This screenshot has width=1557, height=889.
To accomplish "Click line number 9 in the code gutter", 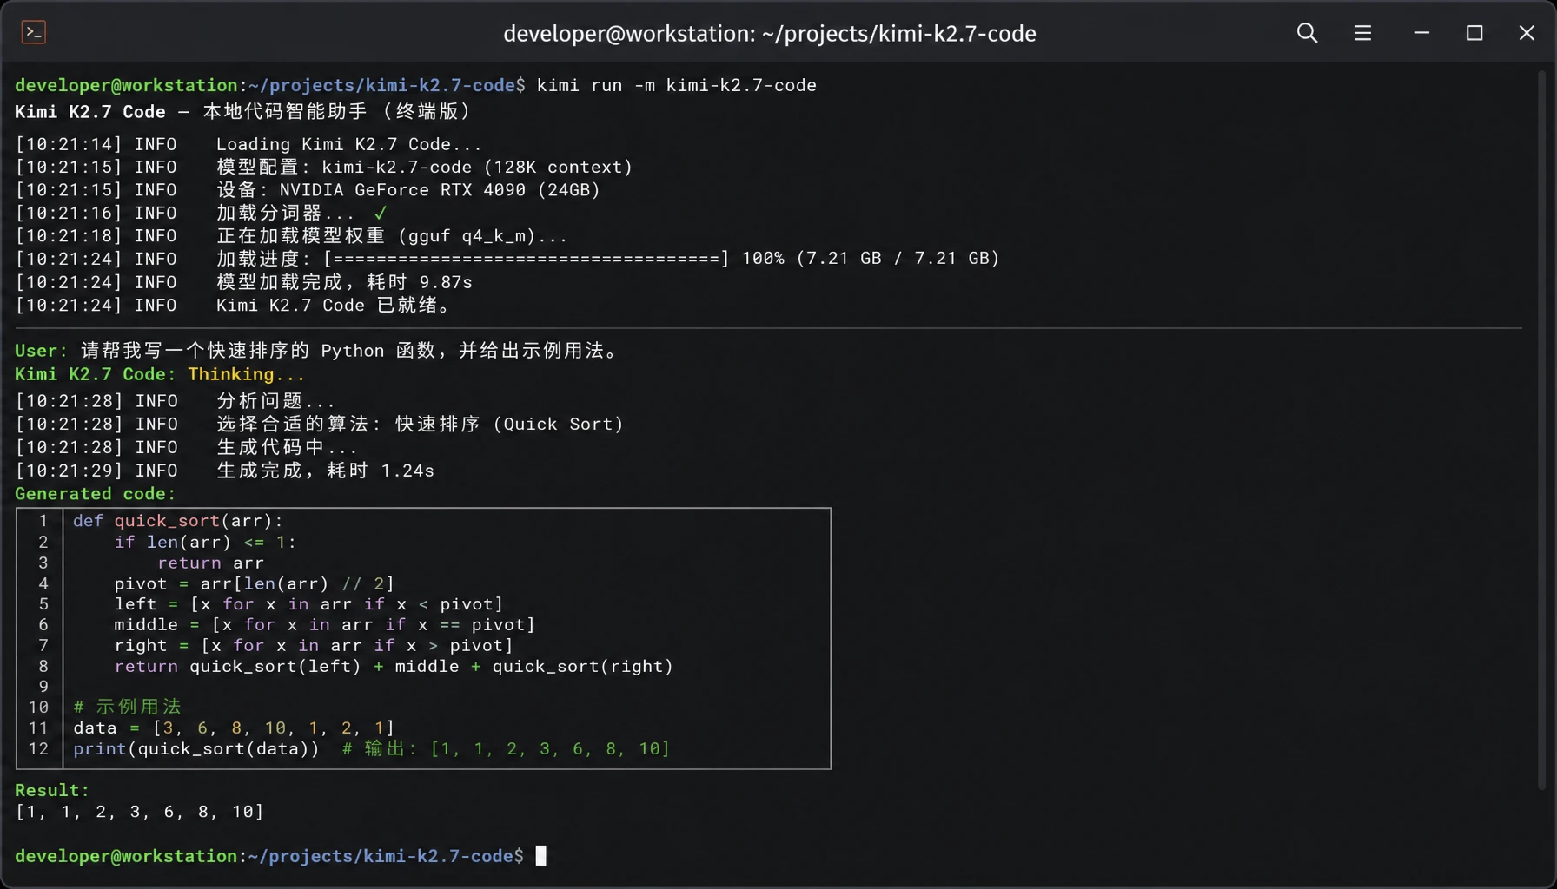I will [x=43, y=687].
